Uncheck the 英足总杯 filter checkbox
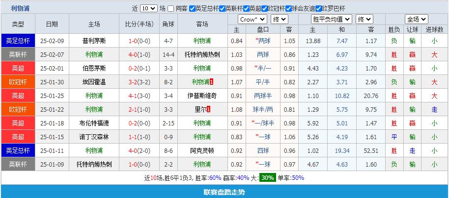The image size is (449, 198). pos(192,9)
